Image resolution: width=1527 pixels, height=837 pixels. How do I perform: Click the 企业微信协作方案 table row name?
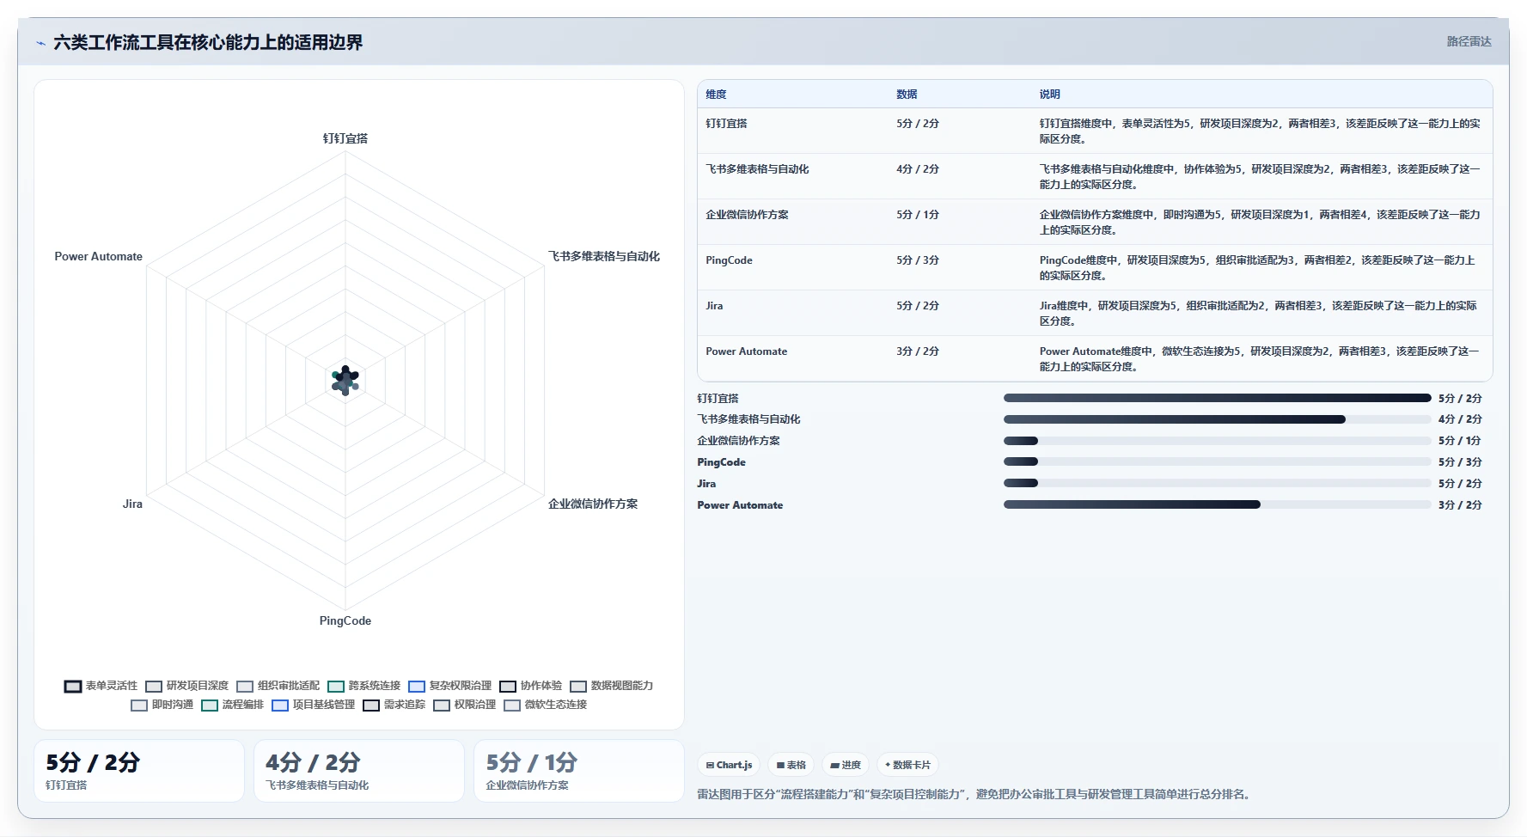coord(747,215)
